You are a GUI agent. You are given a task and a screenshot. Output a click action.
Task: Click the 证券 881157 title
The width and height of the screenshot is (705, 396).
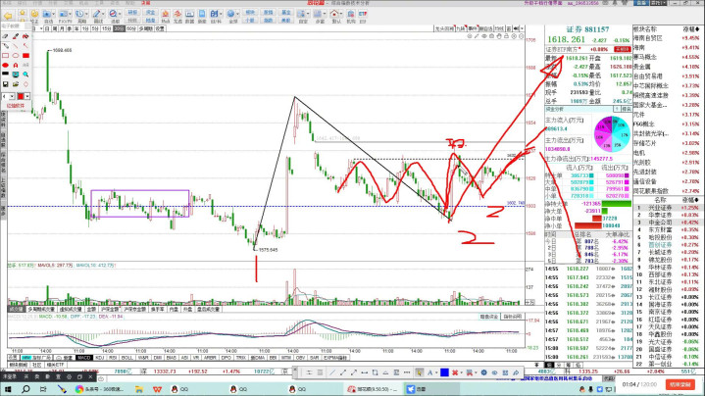click(587, 29)
